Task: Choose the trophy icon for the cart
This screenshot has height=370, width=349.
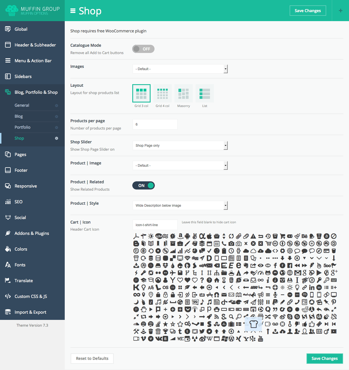Action: point(165,331)
